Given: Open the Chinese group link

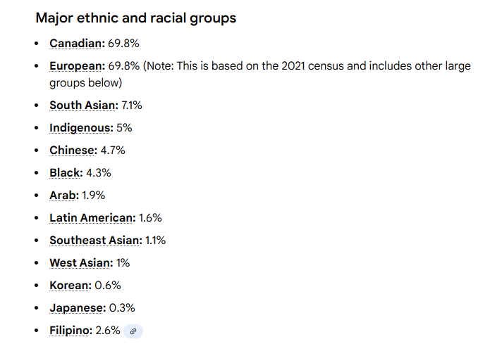Looking at the screenshot, I should point(72,151).
